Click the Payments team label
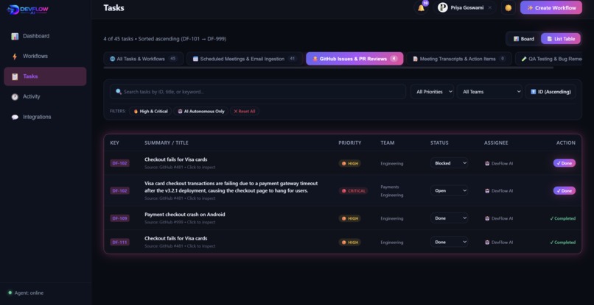This screenshot has width=594, height=305. coord(390,187)
